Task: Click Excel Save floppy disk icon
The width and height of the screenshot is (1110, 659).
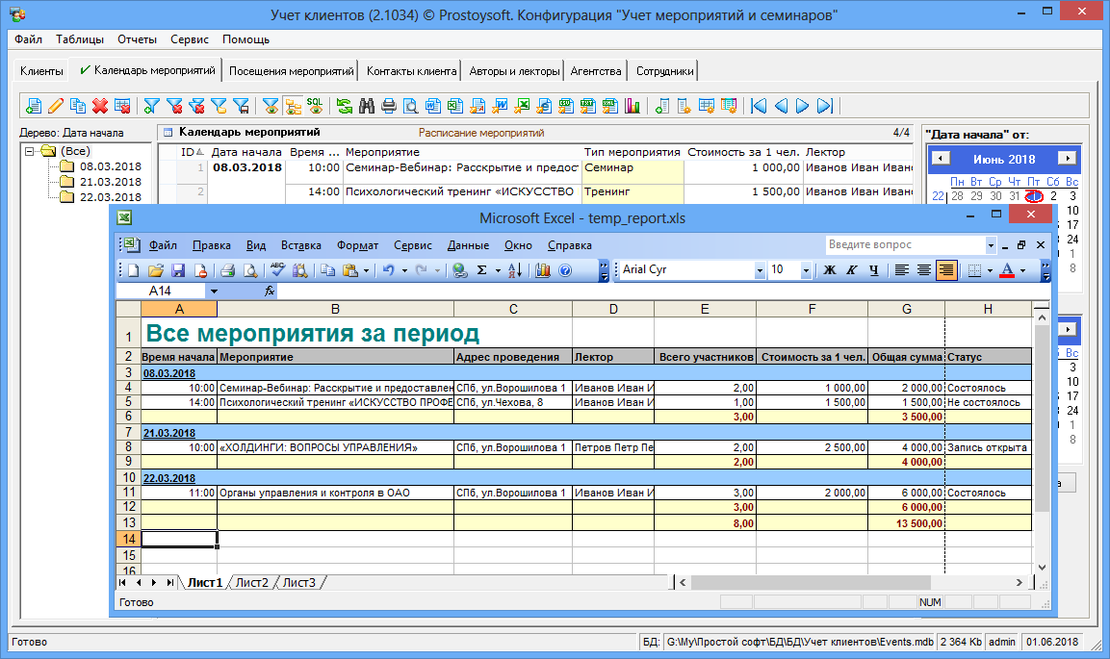Action: coord(178,270)
